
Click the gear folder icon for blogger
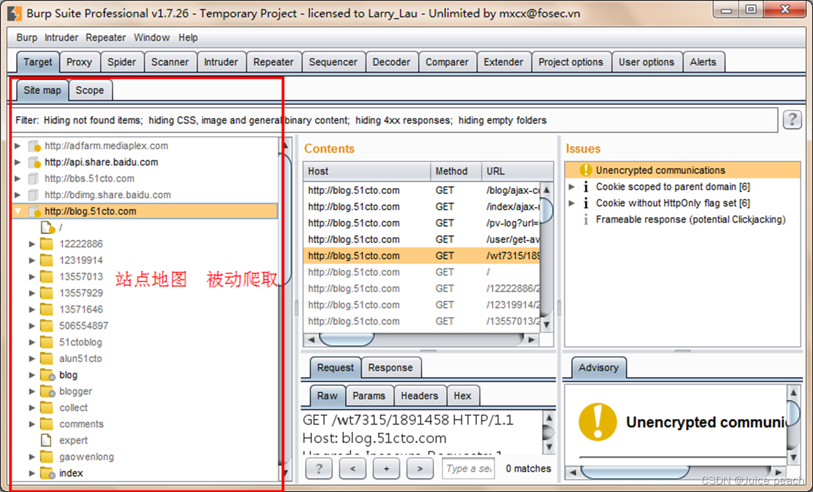[47, 391]
